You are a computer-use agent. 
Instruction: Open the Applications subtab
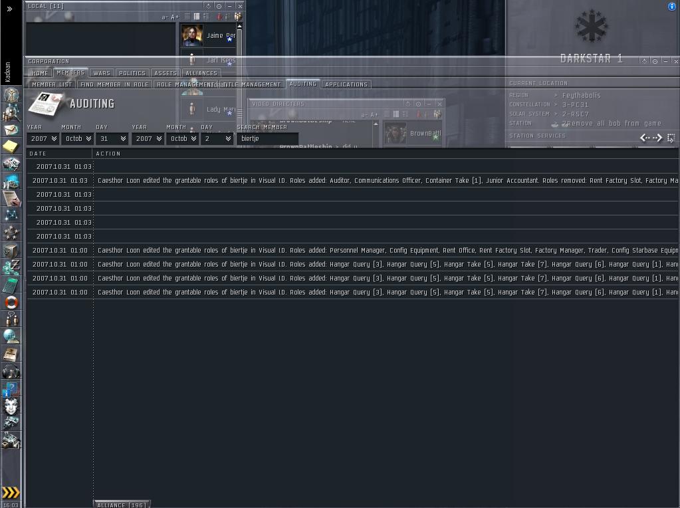[x=346, y=84]
